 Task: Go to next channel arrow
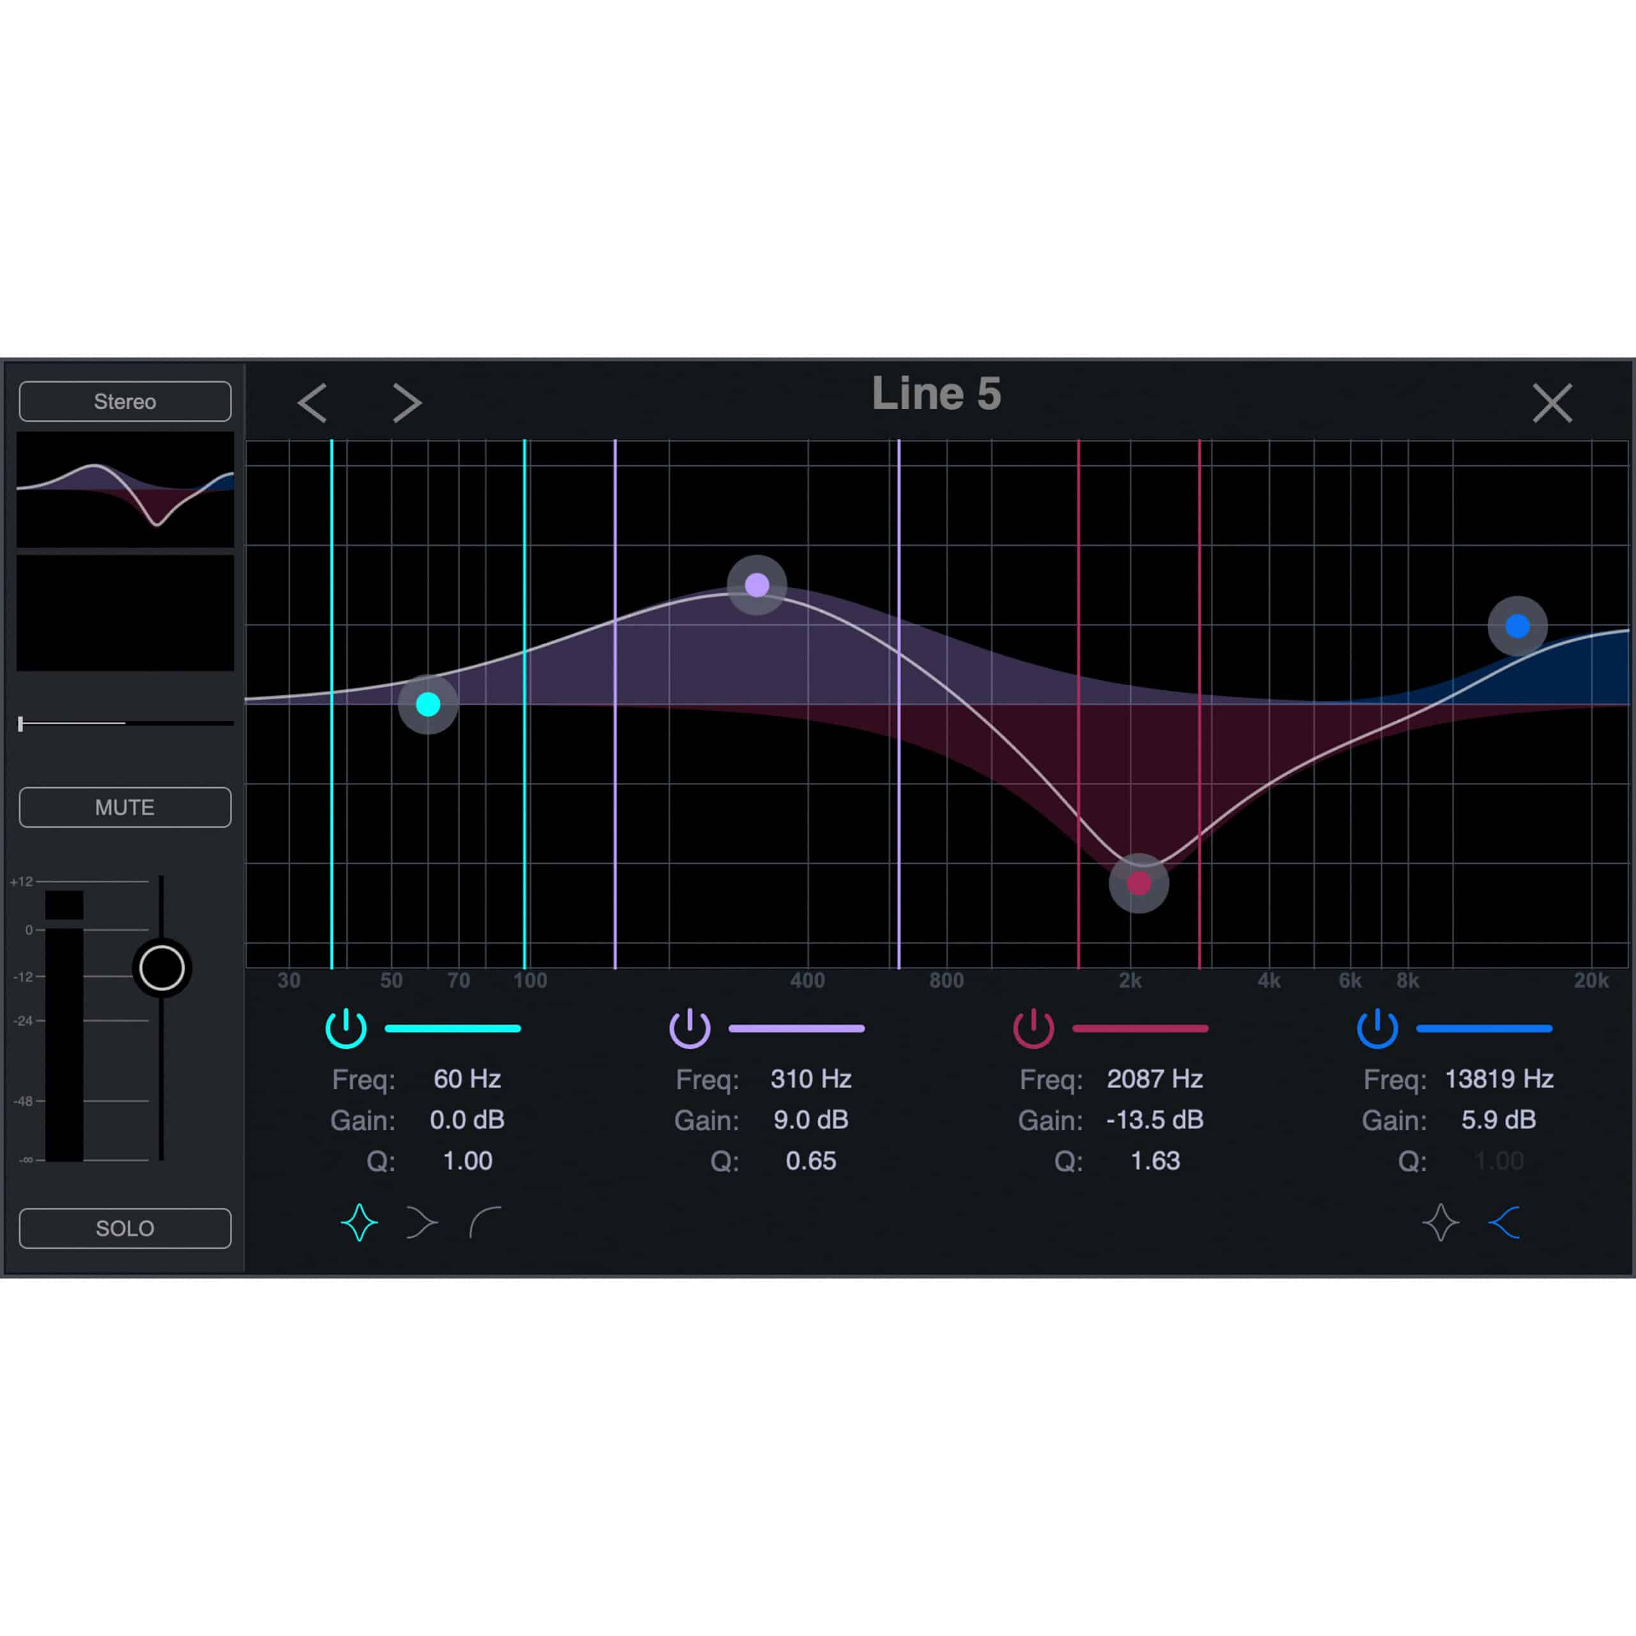click(x=407, y=403)
